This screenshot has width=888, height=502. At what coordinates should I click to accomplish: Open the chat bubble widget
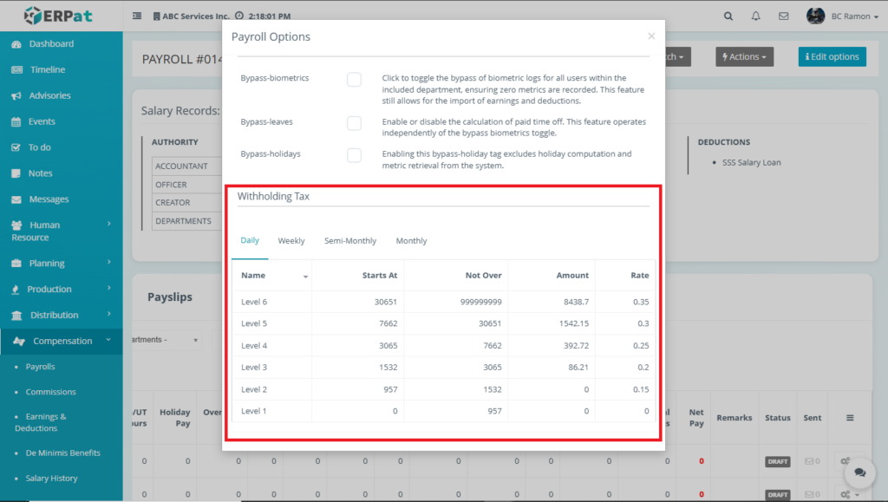[x=859, y=473]
